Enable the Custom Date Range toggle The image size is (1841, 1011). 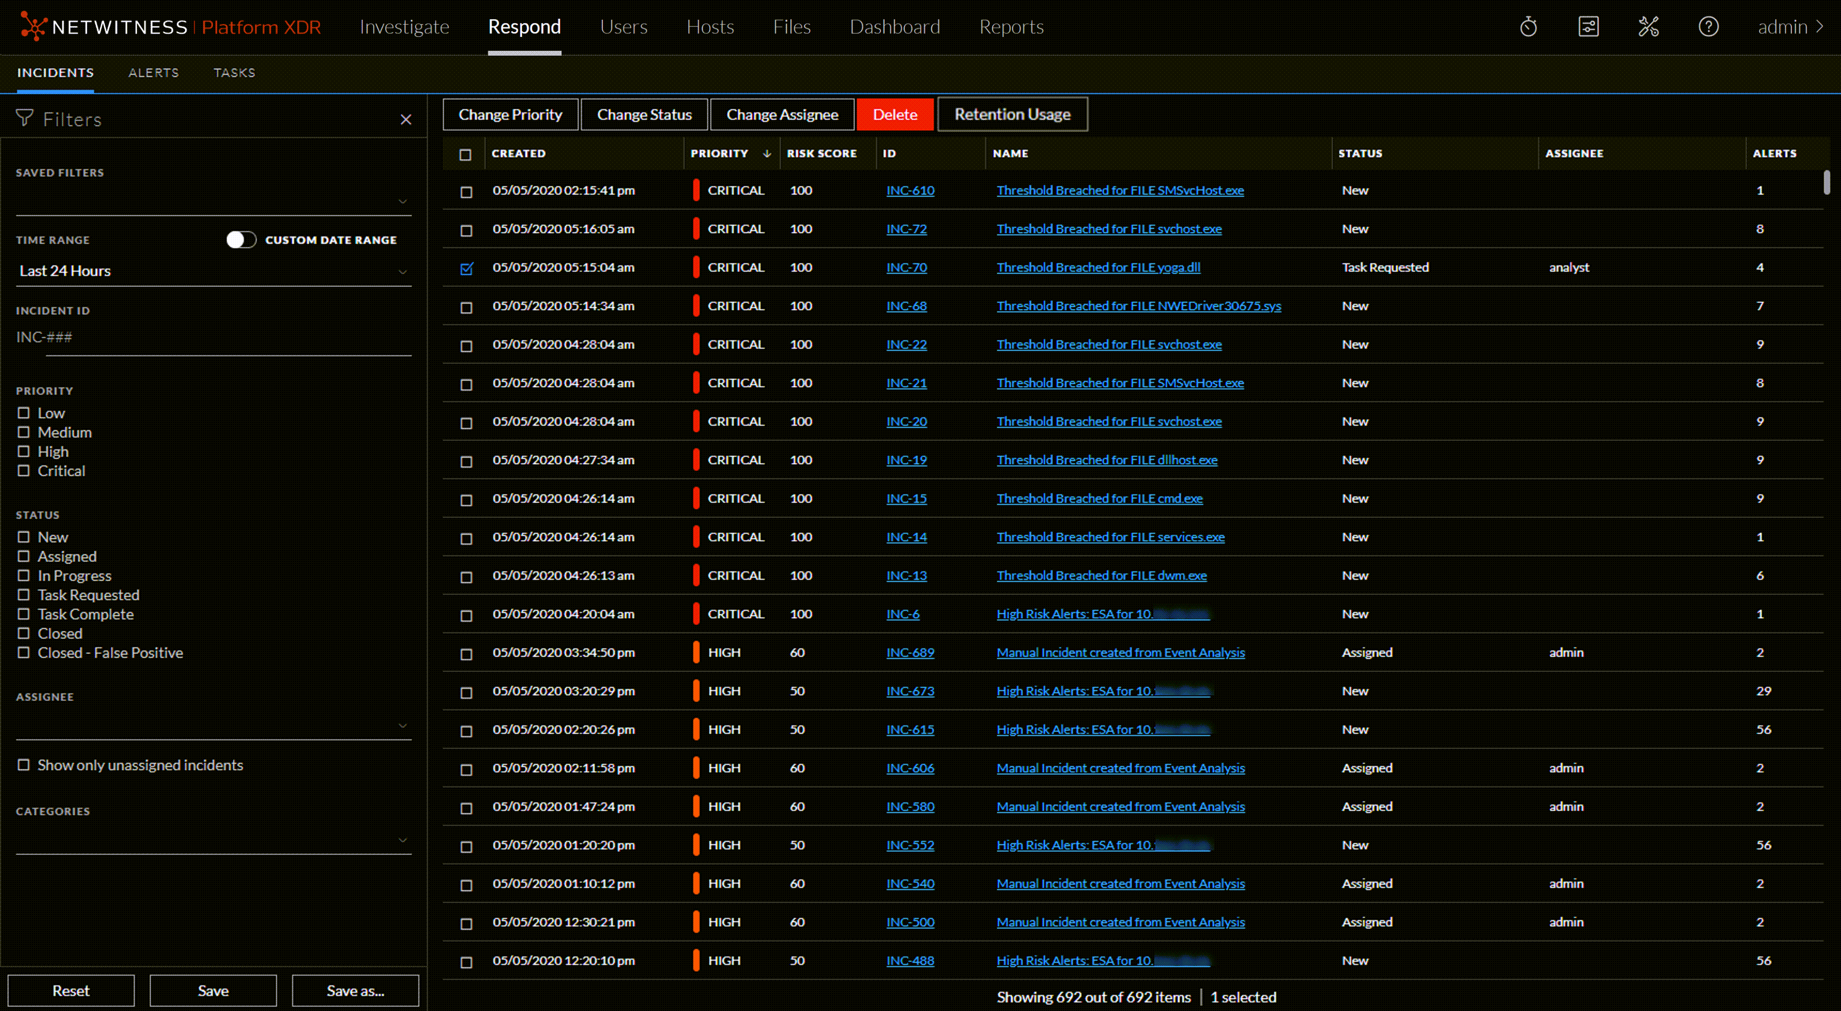[241, 240]
